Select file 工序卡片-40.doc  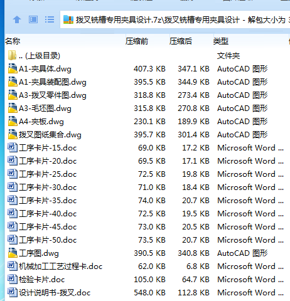tap(48, 214)
